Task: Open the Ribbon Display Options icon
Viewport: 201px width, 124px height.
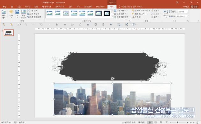Action: [x=177, y=3]
